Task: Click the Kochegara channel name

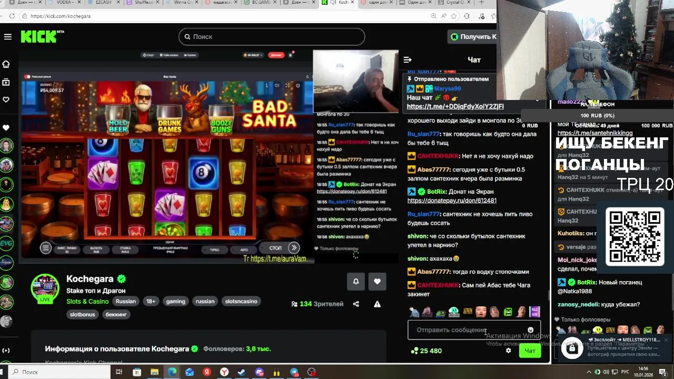Action: click(x=90, y=279)
